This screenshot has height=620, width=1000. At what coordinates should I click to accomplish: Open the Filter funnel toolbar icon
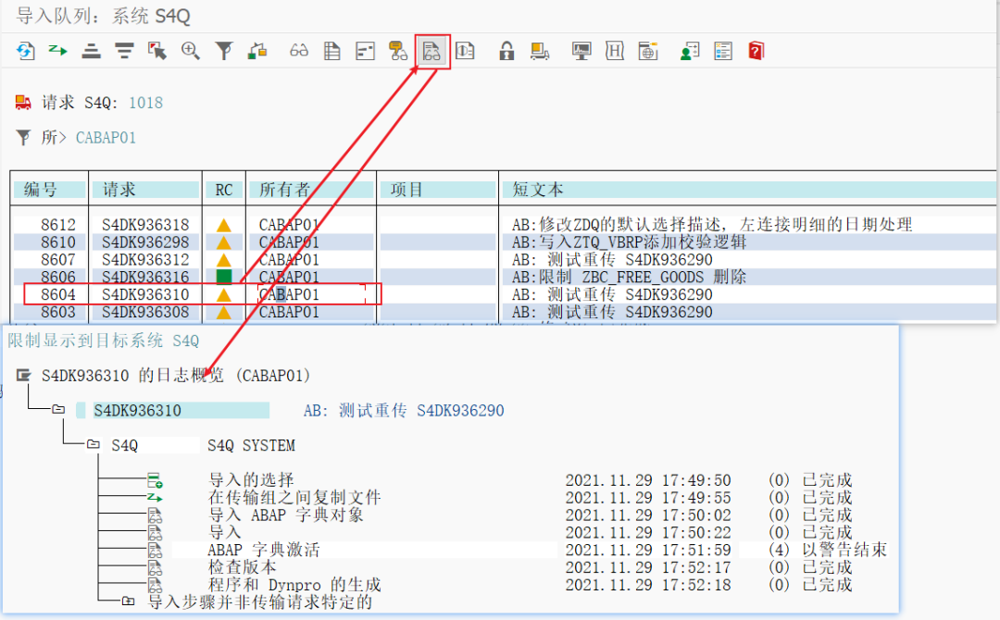pos(224,51)
